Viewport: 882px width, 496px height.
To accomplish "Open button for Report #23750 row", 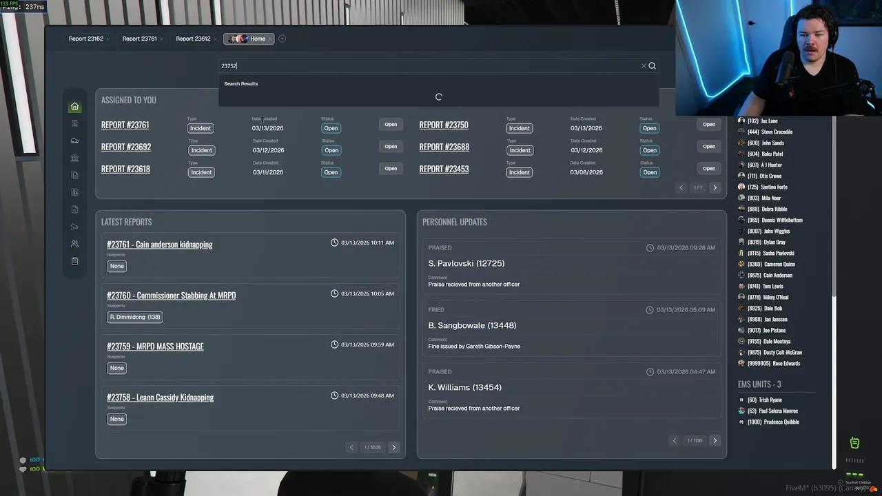I will 709,125.
